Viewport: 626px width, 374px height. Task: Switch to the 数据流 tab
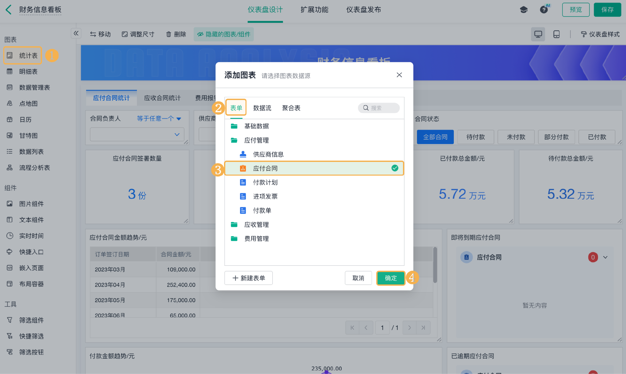click(262, 108)
